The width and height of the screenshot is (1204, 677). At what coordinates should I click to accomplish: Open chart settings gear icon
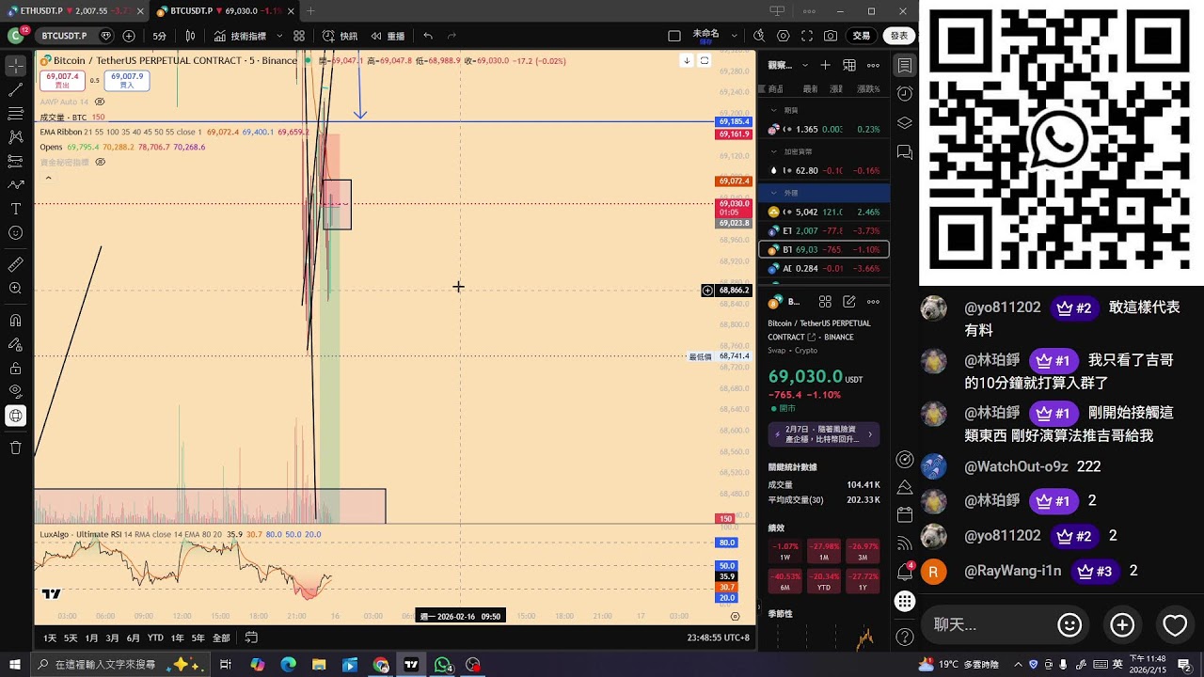[784, 36]
